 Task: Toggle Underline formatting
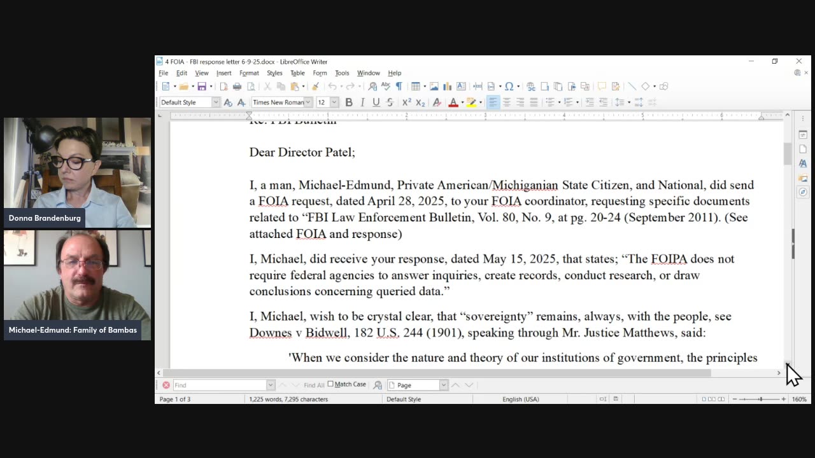tap(376, 102)
